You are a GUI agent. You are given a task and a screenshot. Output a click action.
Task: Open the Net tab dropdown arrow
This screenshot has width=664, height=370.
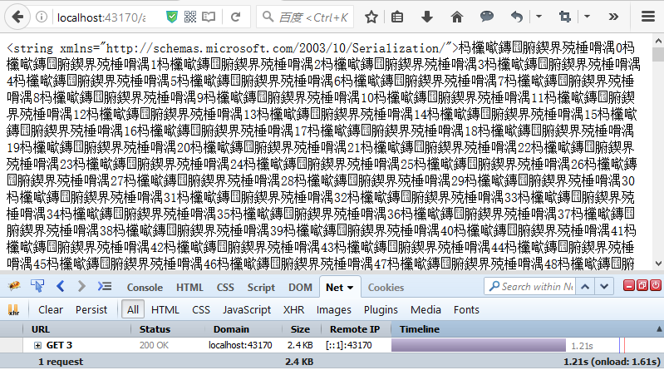pos(350,288)
